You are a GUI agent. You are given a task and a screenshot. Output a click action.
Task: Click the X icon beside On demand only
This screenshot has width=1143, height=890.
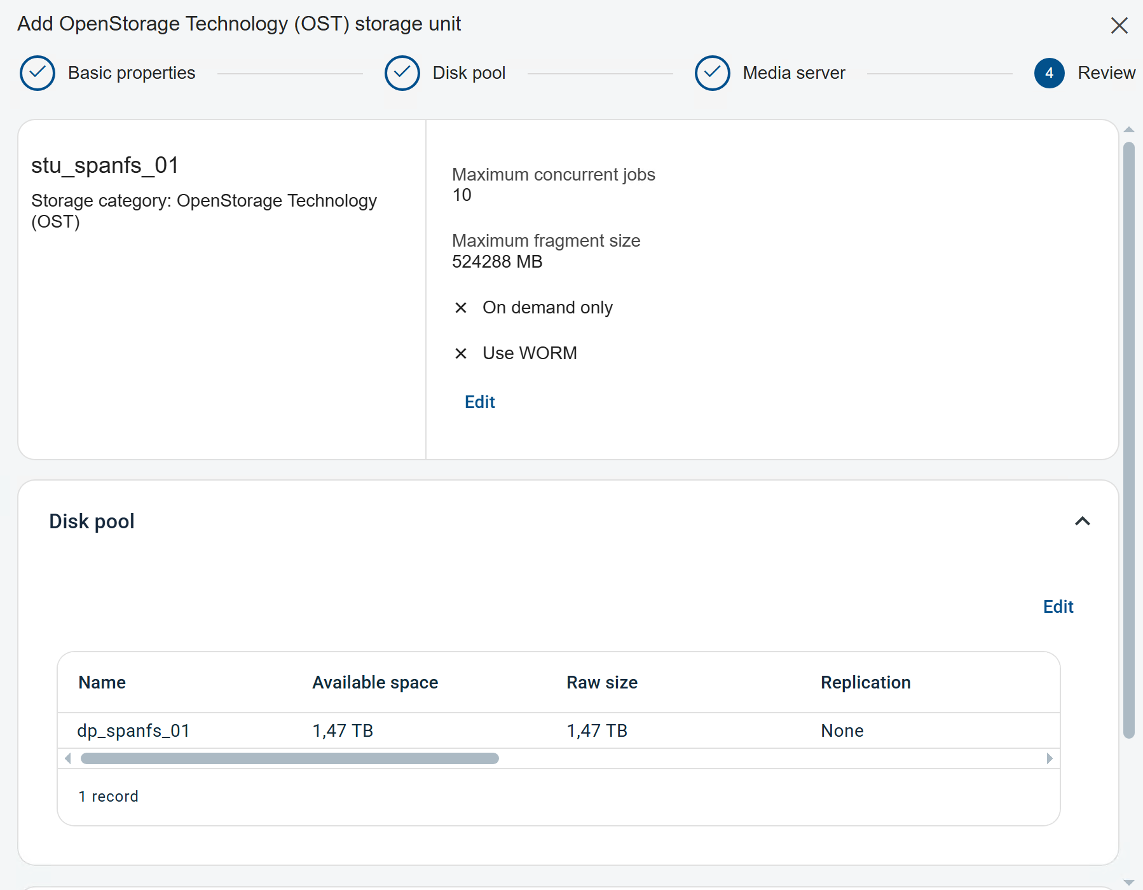tap(461, 308)
